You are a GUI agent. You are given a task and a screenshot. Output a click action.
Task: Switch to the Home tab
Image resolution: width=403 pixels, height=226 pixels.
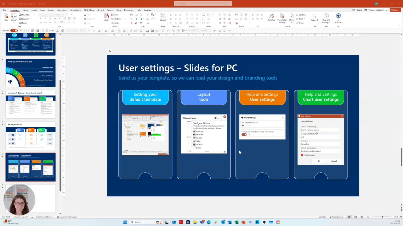(25, 10)
